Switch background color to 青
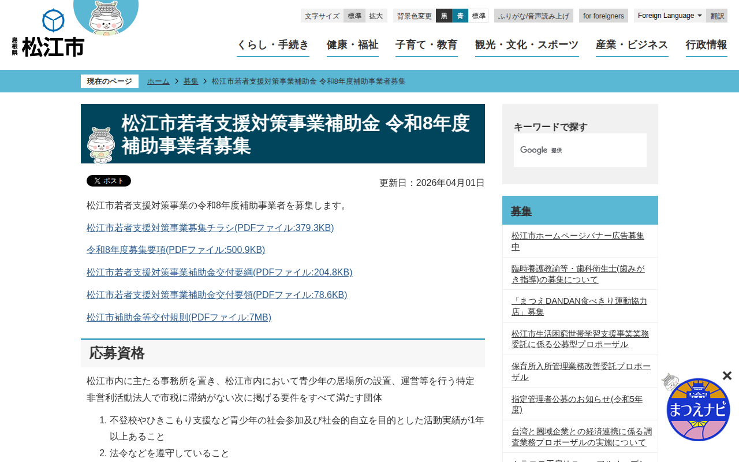739x462 pixels. 460,16
